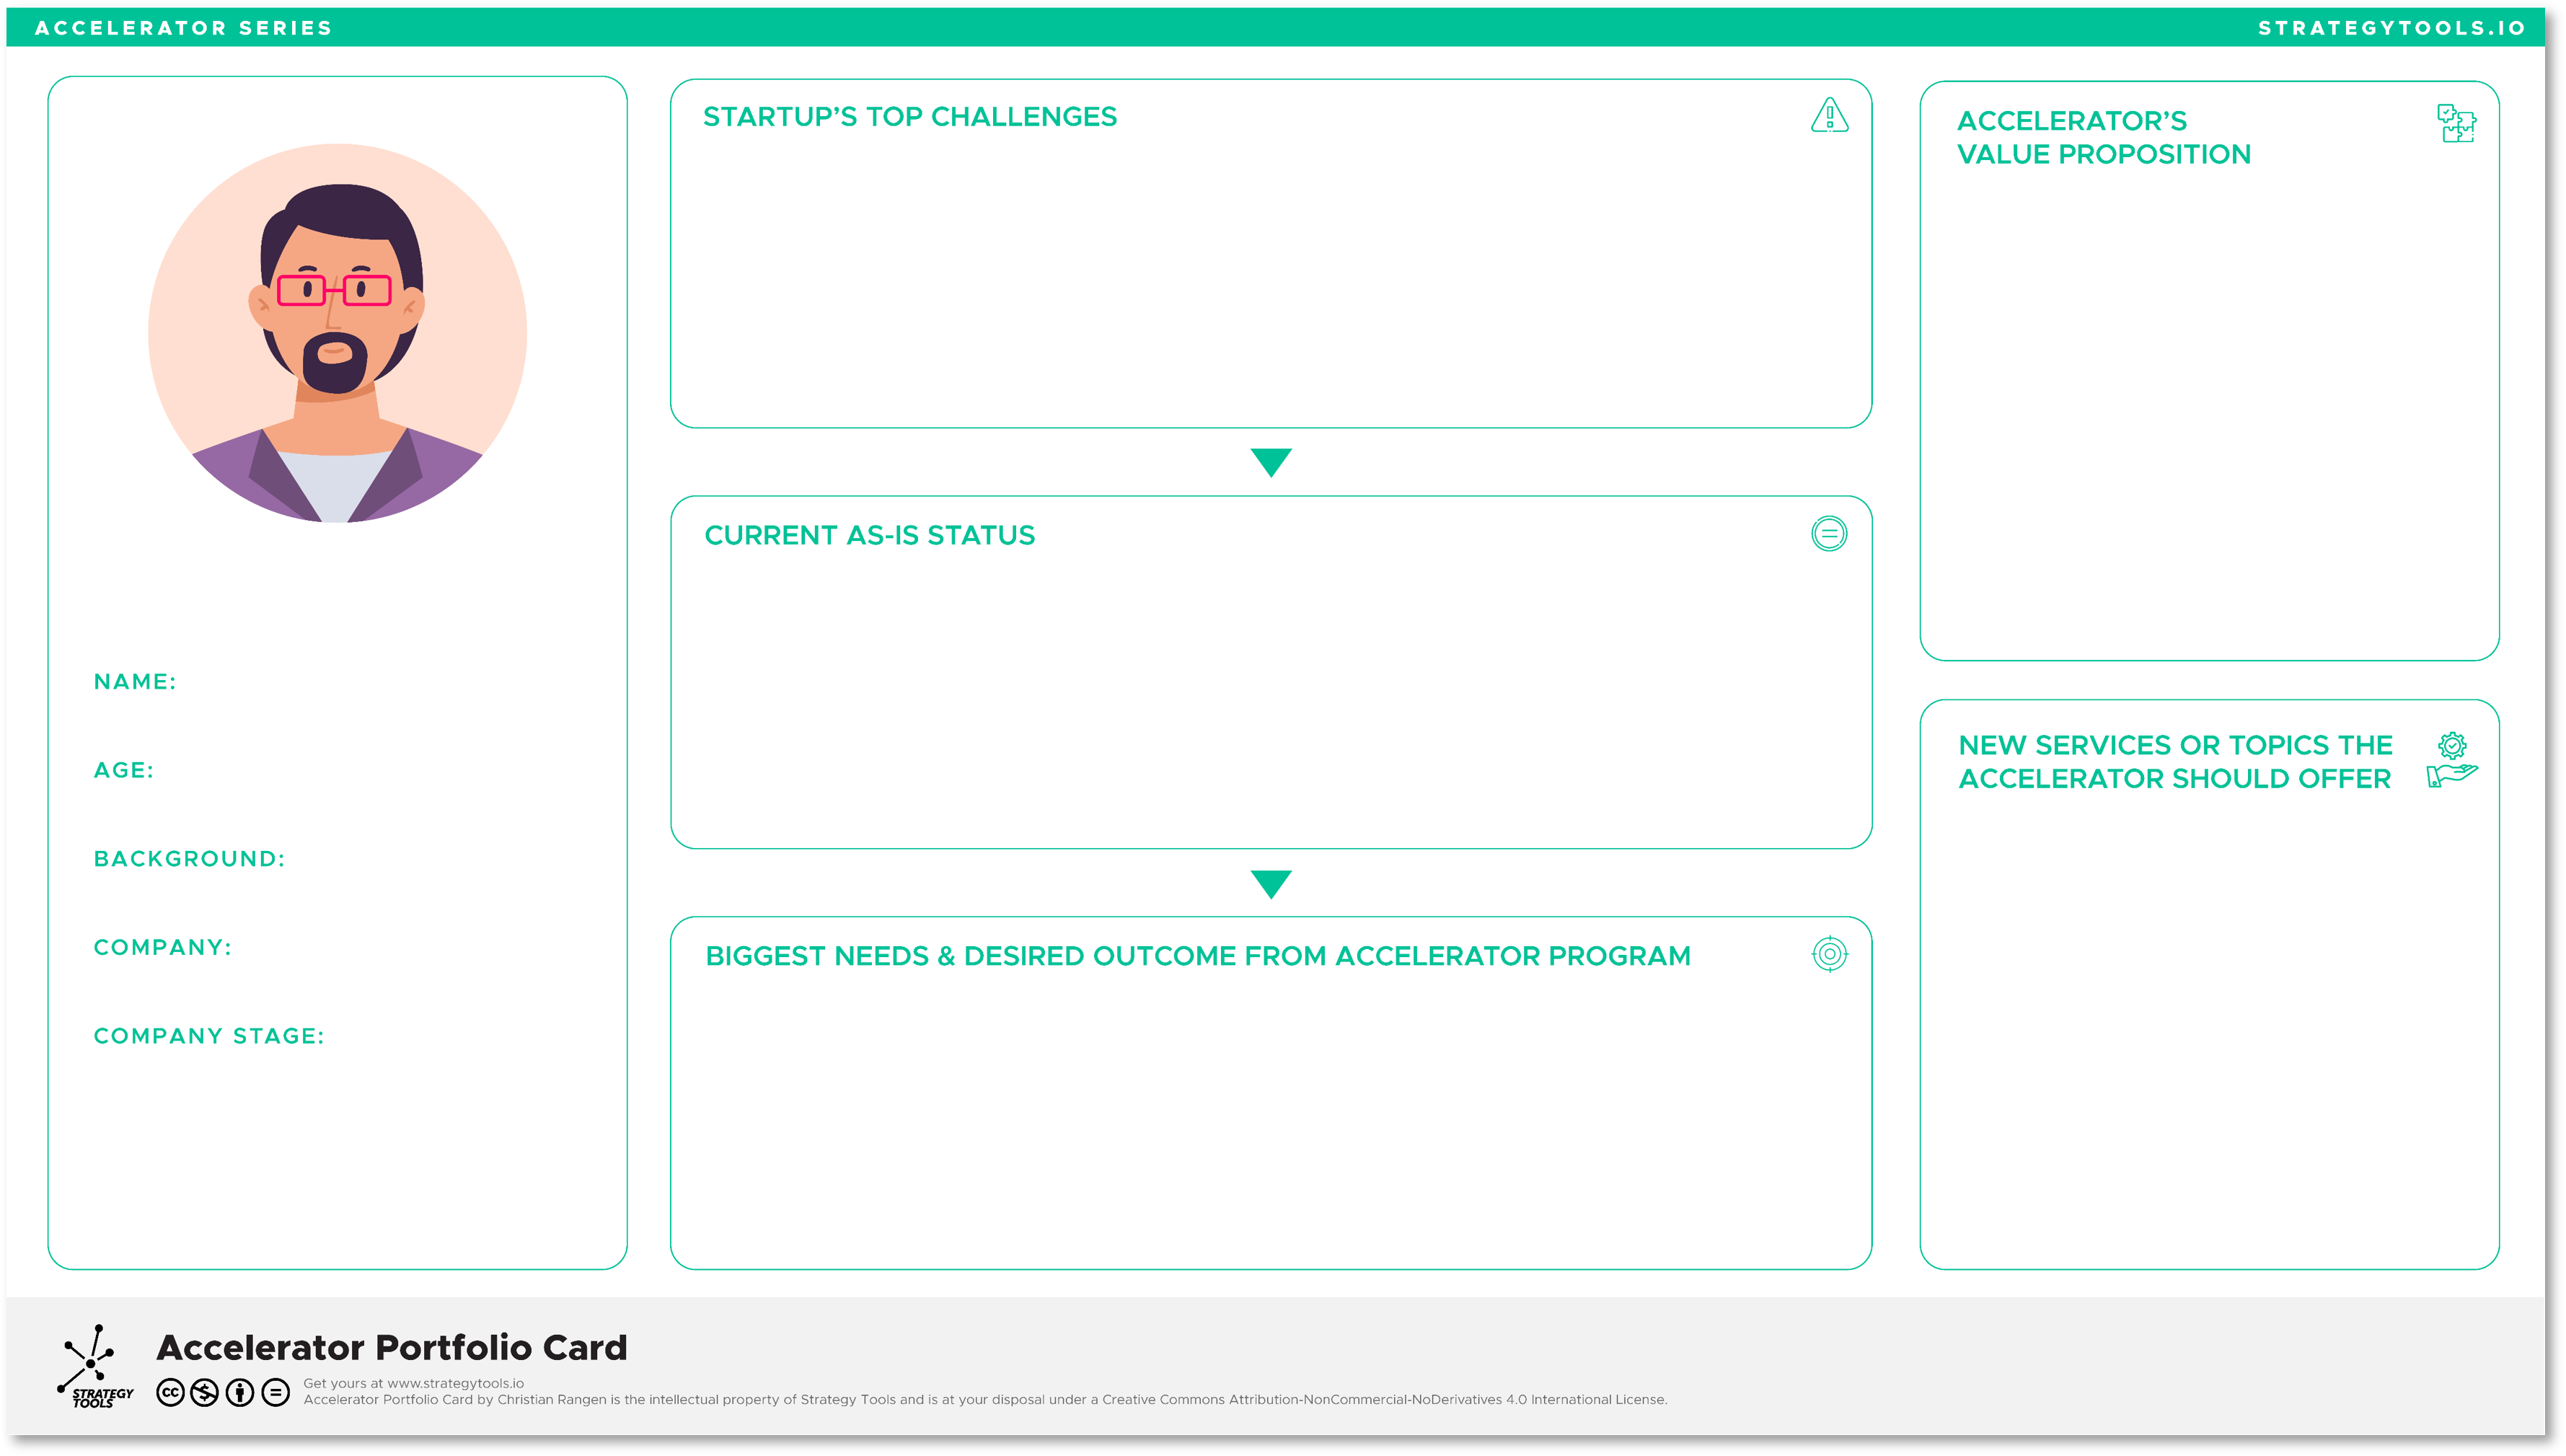Click the STRATEGYTOOLS.IO header text
This screenshot has height=1456, width=2566.
pos(2391,28)
